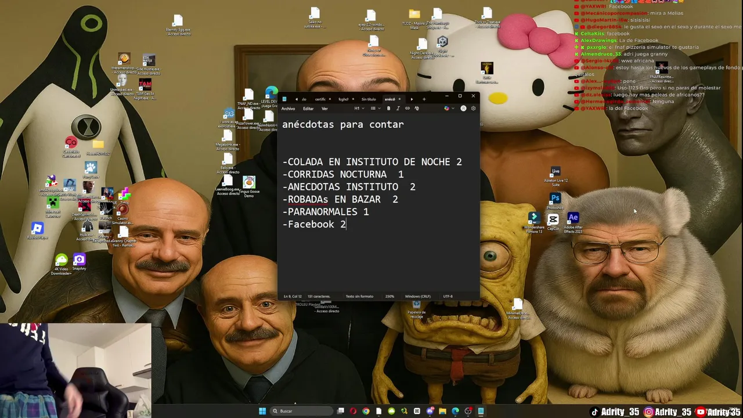743x418 pixels.
Task: Open CapCut from the taskbar
Action: (417, 411)
